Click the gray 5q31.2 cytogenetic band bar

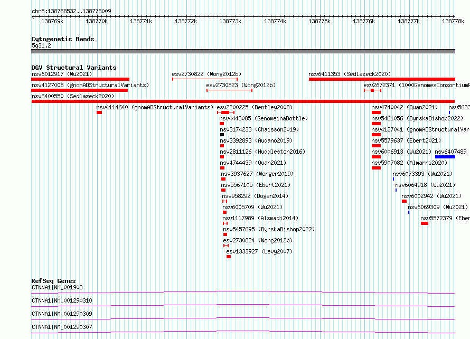[x=243, y=51]
